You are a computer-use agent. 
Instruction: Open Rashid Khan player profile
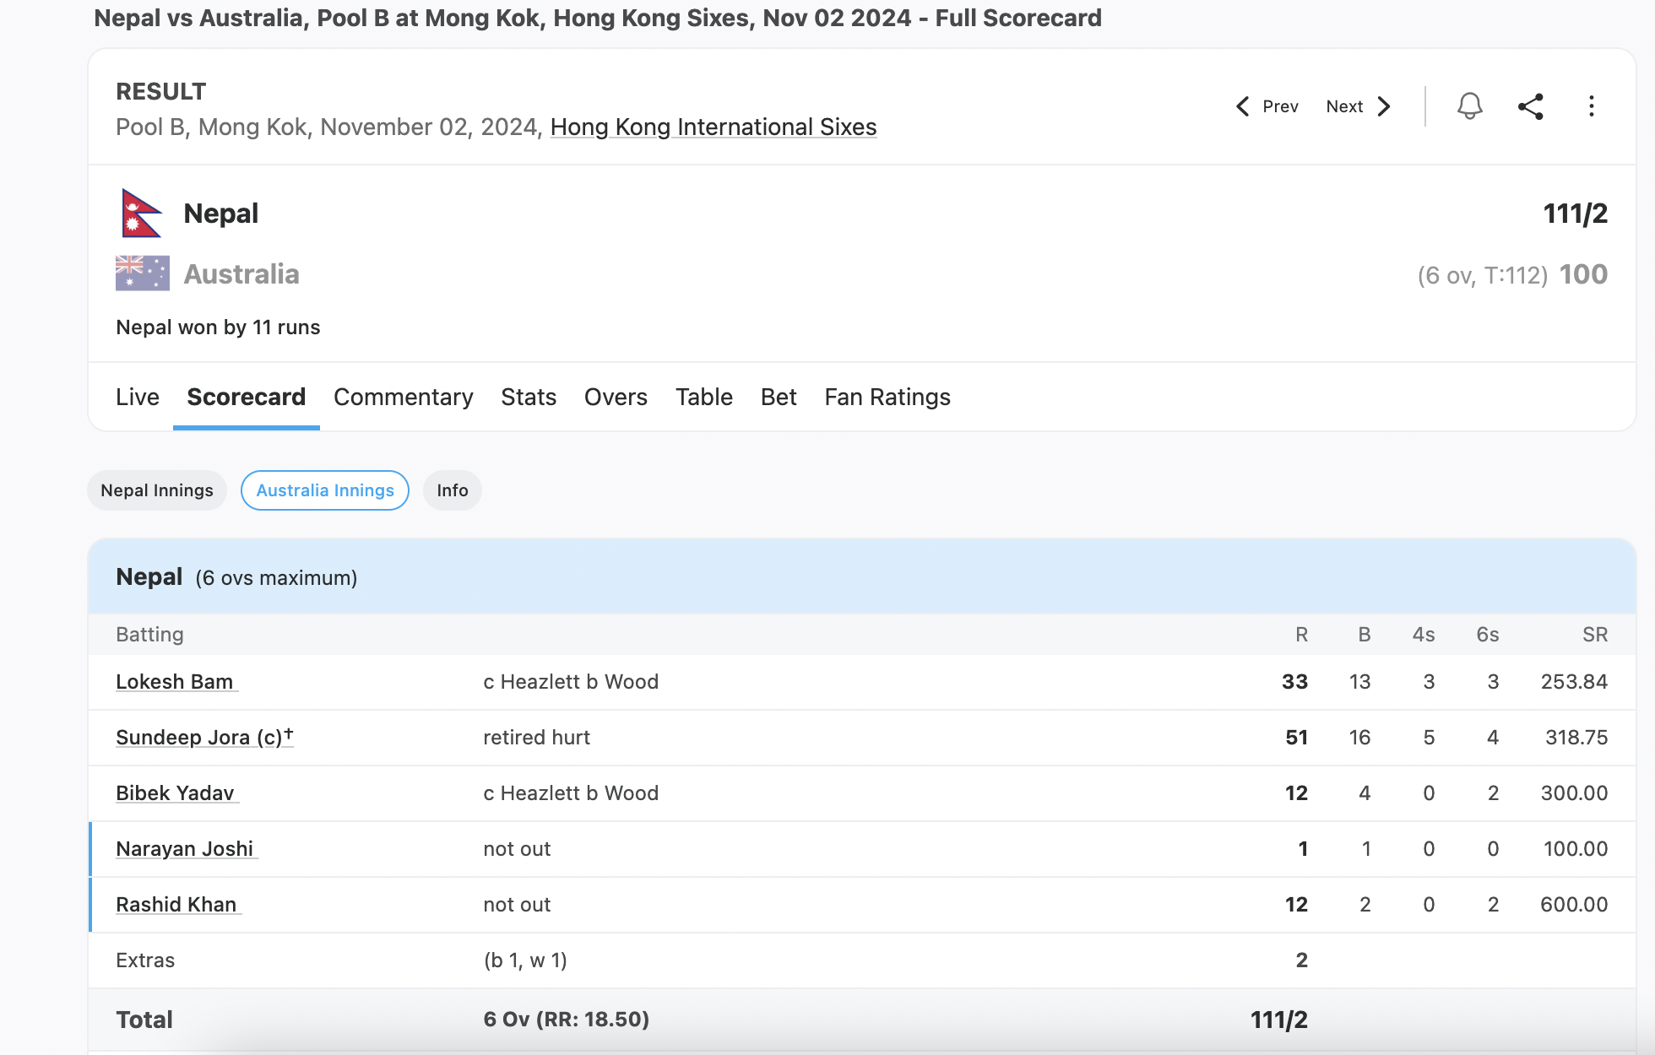(176, 905)
